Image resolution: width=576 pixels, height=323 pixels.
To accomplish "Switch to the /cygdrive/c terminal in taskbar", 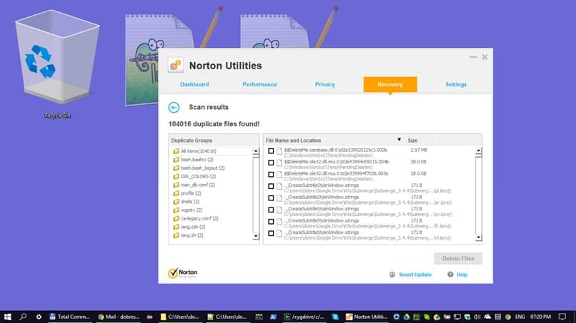I will 304,317.
